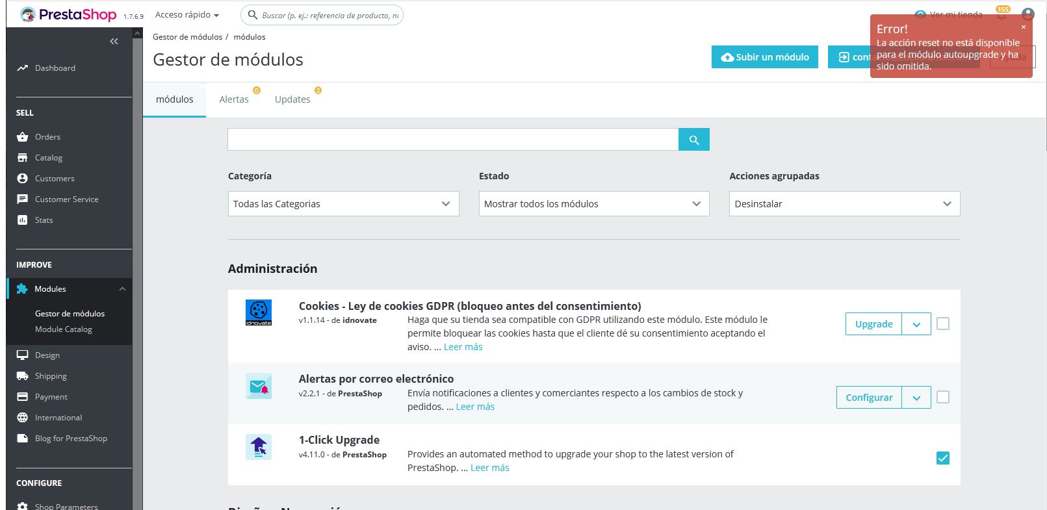Tick the checkbox for Cookies GDPR module
Screen dimensions: 1047x510
click(943, 324)
